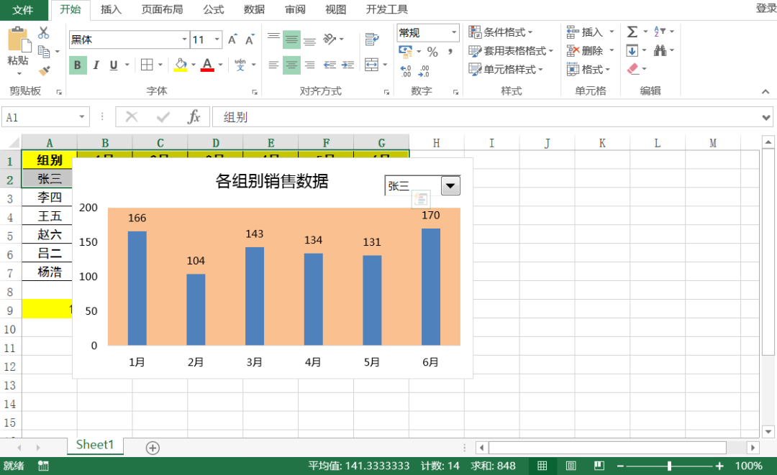
Task: Expand the Name Box dropdown
Action: pyautogui.click(x=82, y=117)
